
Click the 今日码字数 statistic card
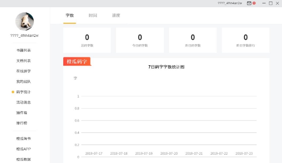(x=140, y=40)
